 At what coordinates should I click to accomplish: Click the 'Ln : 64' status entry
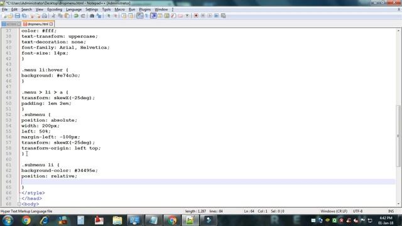coord(249,212)
